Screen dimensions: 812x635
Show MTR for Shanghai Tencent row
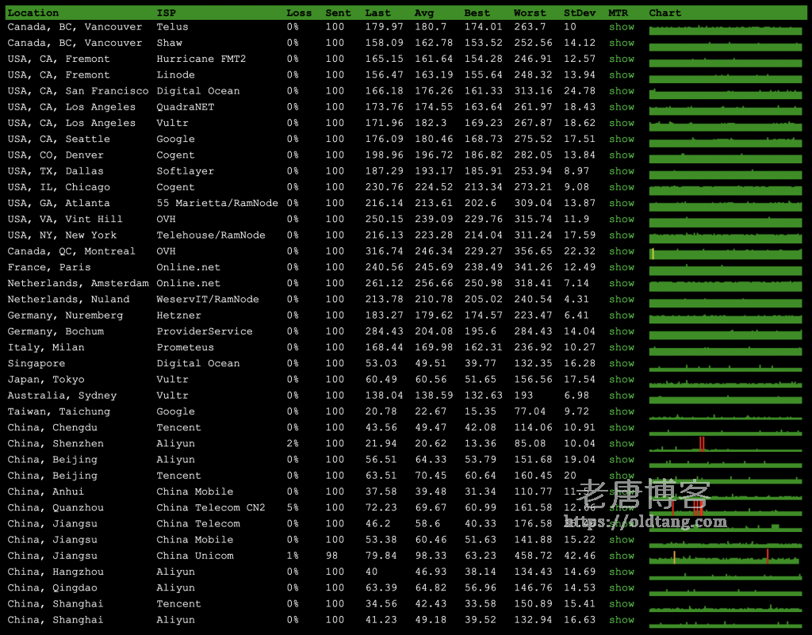click(x=621, y=604)
